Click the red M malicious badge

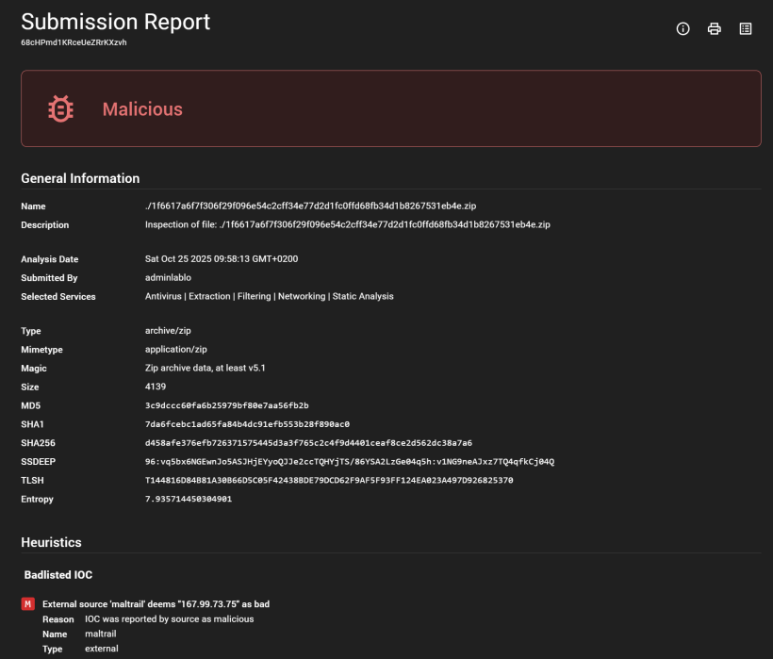tap(28, 603)
